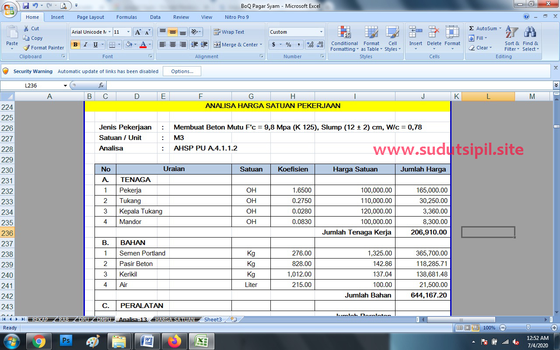Viewport: 560px width, 350px height.
Task: Expand Merge & Center options arrow
Action: click(x=261, y=45)
